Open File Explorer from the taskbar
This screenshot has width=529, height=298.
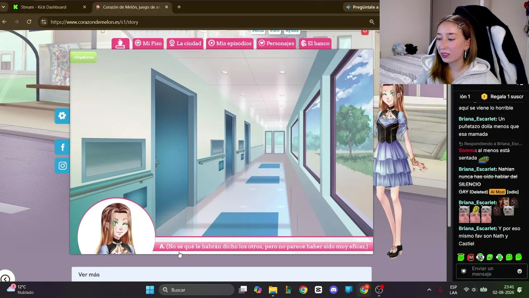coord(273,290)
